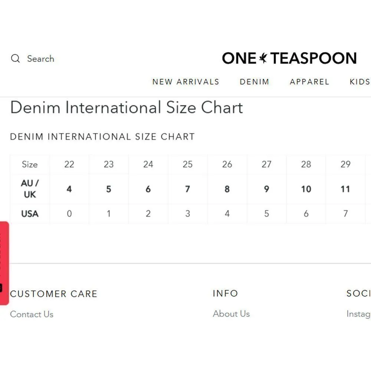Click the search magnifier icon
The width and height of the screenshot is (371, 371).
click(15, 59)
